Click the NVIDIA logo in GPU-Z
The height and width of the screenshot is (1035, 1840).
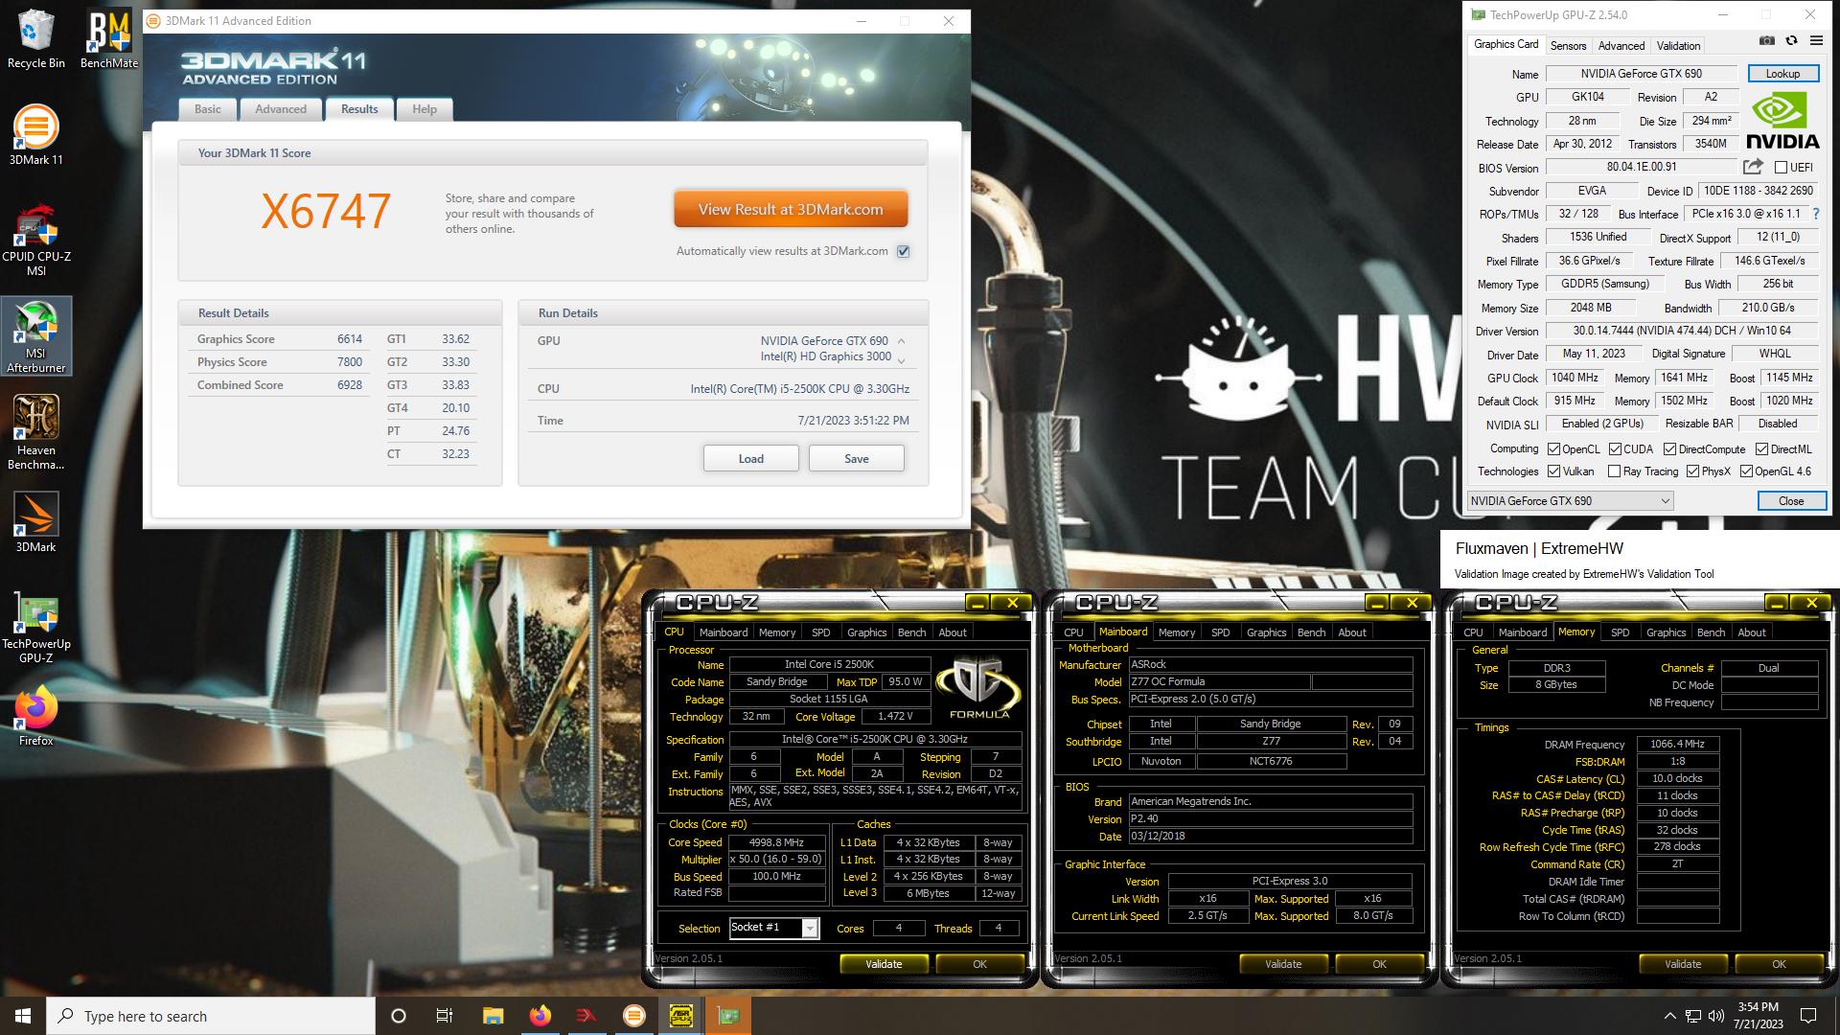coord(1782,120)
